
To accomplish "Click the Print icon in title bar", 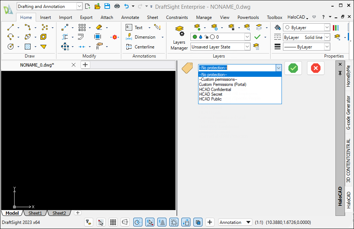I will [x=117, y=6].
